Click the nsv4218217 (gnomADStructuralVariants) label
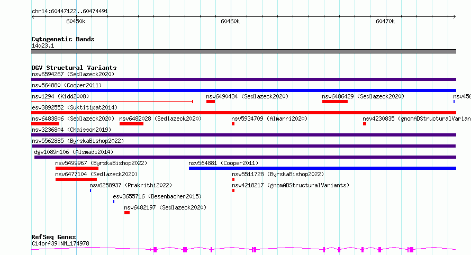Image resolution: width=471 pixels, height=255 pixels. tap(291, 185)
